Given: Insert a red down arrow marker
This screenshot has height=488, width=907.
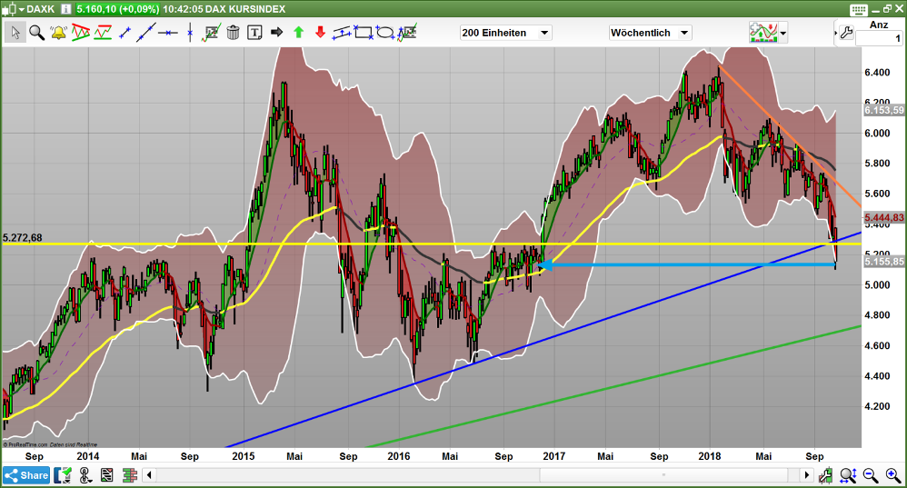Looking at the screenshot, I should pos(321,33).
